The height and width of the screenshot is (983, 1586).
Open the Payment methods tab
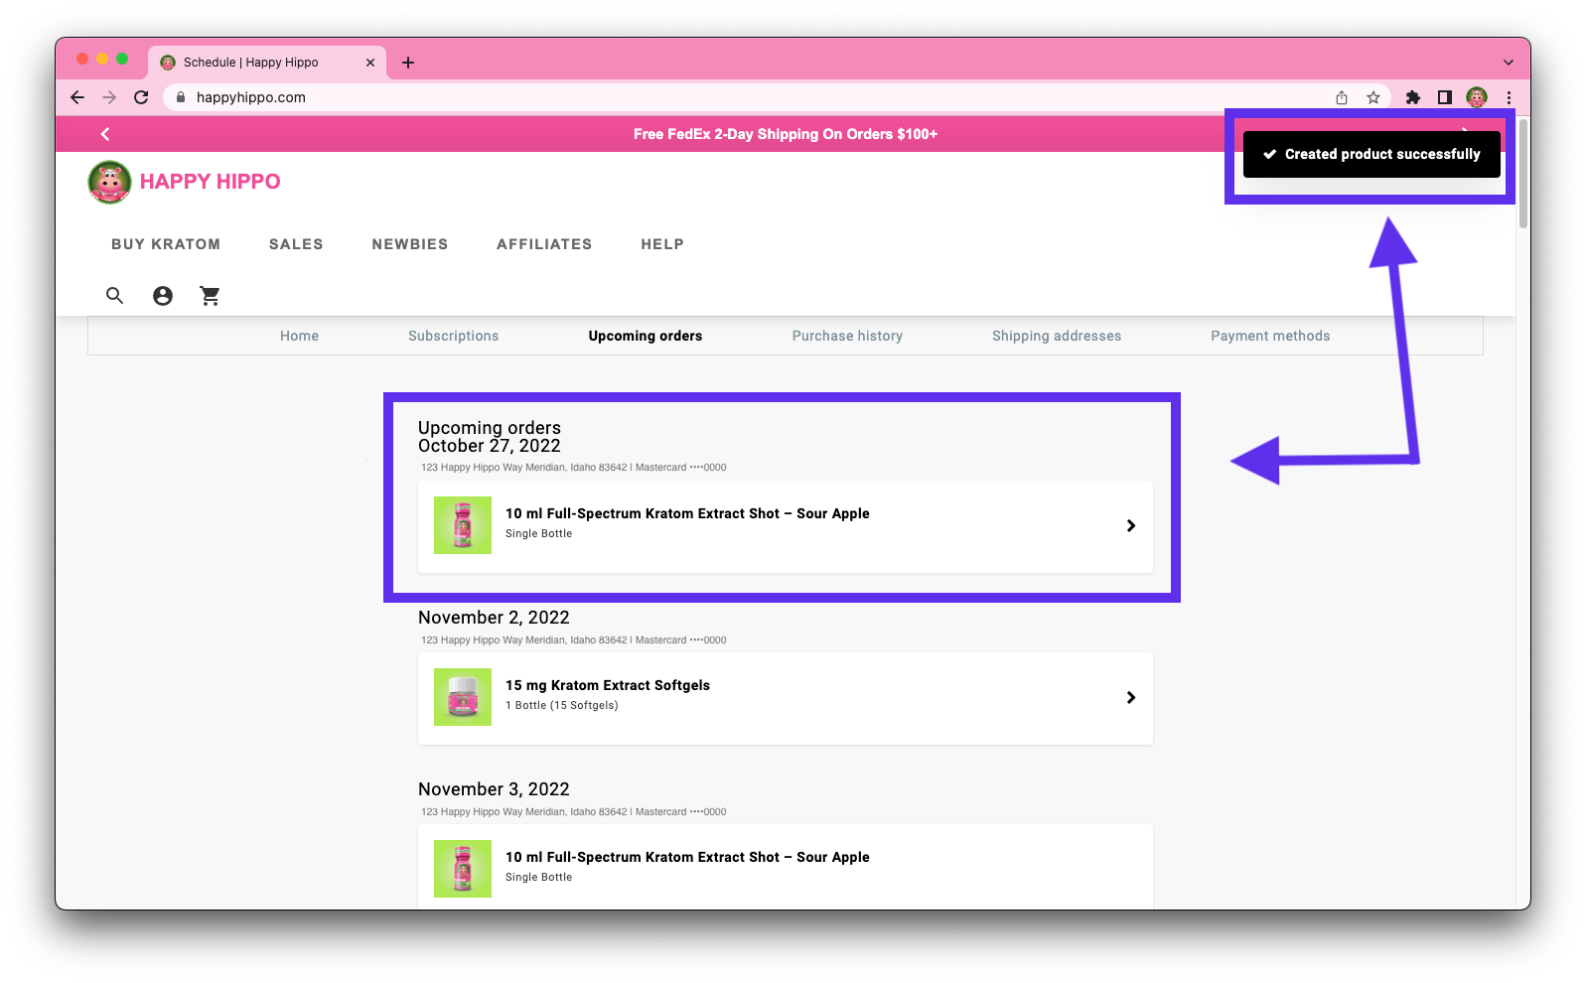[x=1270, y=336]
